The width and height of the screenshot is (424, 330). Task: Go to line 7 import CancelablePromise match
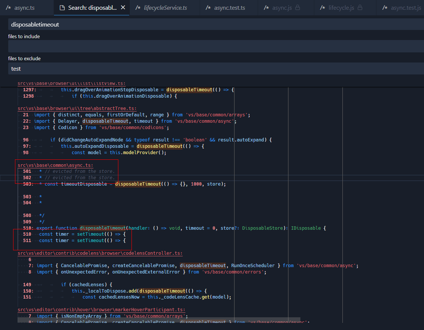[193, 266]
